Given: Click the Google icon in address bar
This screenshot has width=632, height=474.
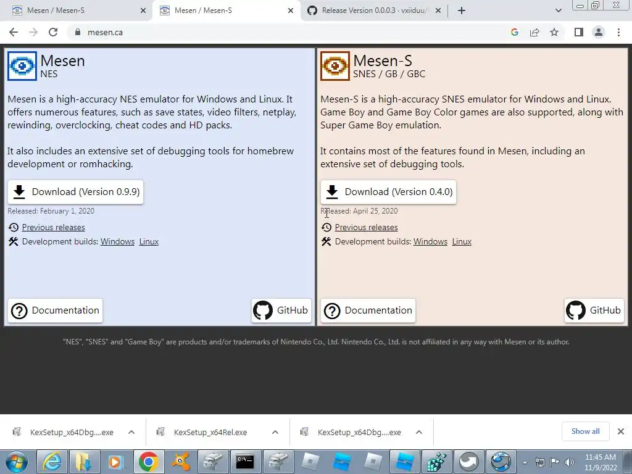Looking at the screenshot, I should click(x=514, y=32).
